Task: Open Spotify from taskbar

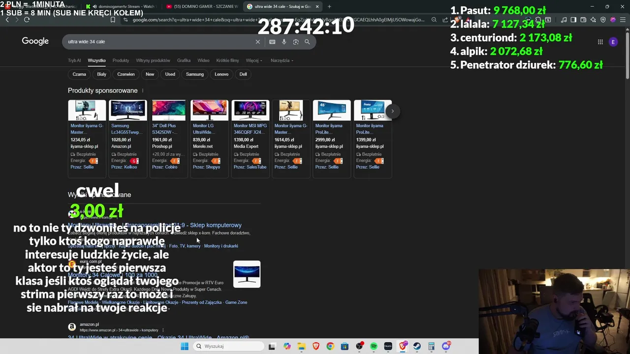Action: pyautogui.click(x=374, y=346)
